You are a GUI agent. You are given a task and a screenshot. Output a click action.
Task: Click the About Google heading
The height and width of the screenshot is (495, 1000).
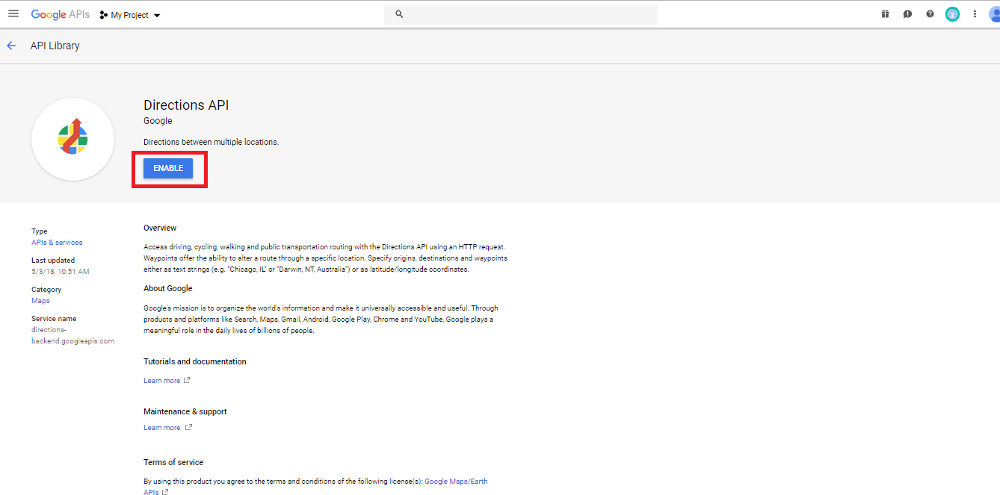[x=168, y=288]
